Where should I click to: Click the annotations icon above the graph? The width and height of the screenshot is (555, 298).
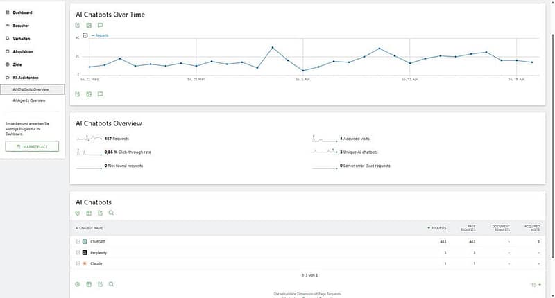pyautogui.click(x=100, y=25)
